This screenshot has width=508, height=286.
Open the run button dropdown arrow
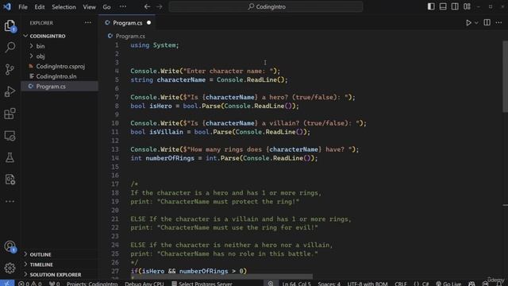point(476,23)
